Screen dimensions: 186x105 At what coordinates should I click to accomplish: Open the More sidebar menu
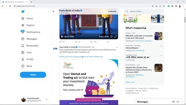27,66
